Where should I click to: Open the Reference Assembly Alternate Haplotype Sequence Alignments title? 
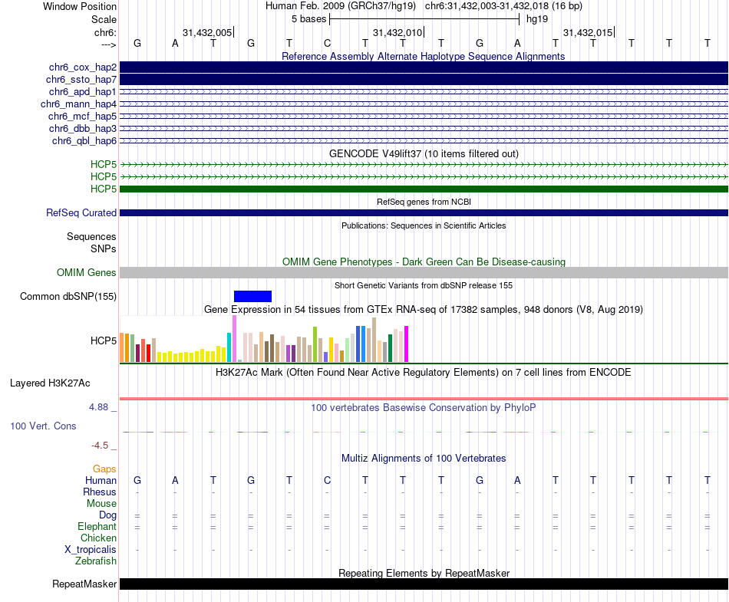[x=423, y=56]
